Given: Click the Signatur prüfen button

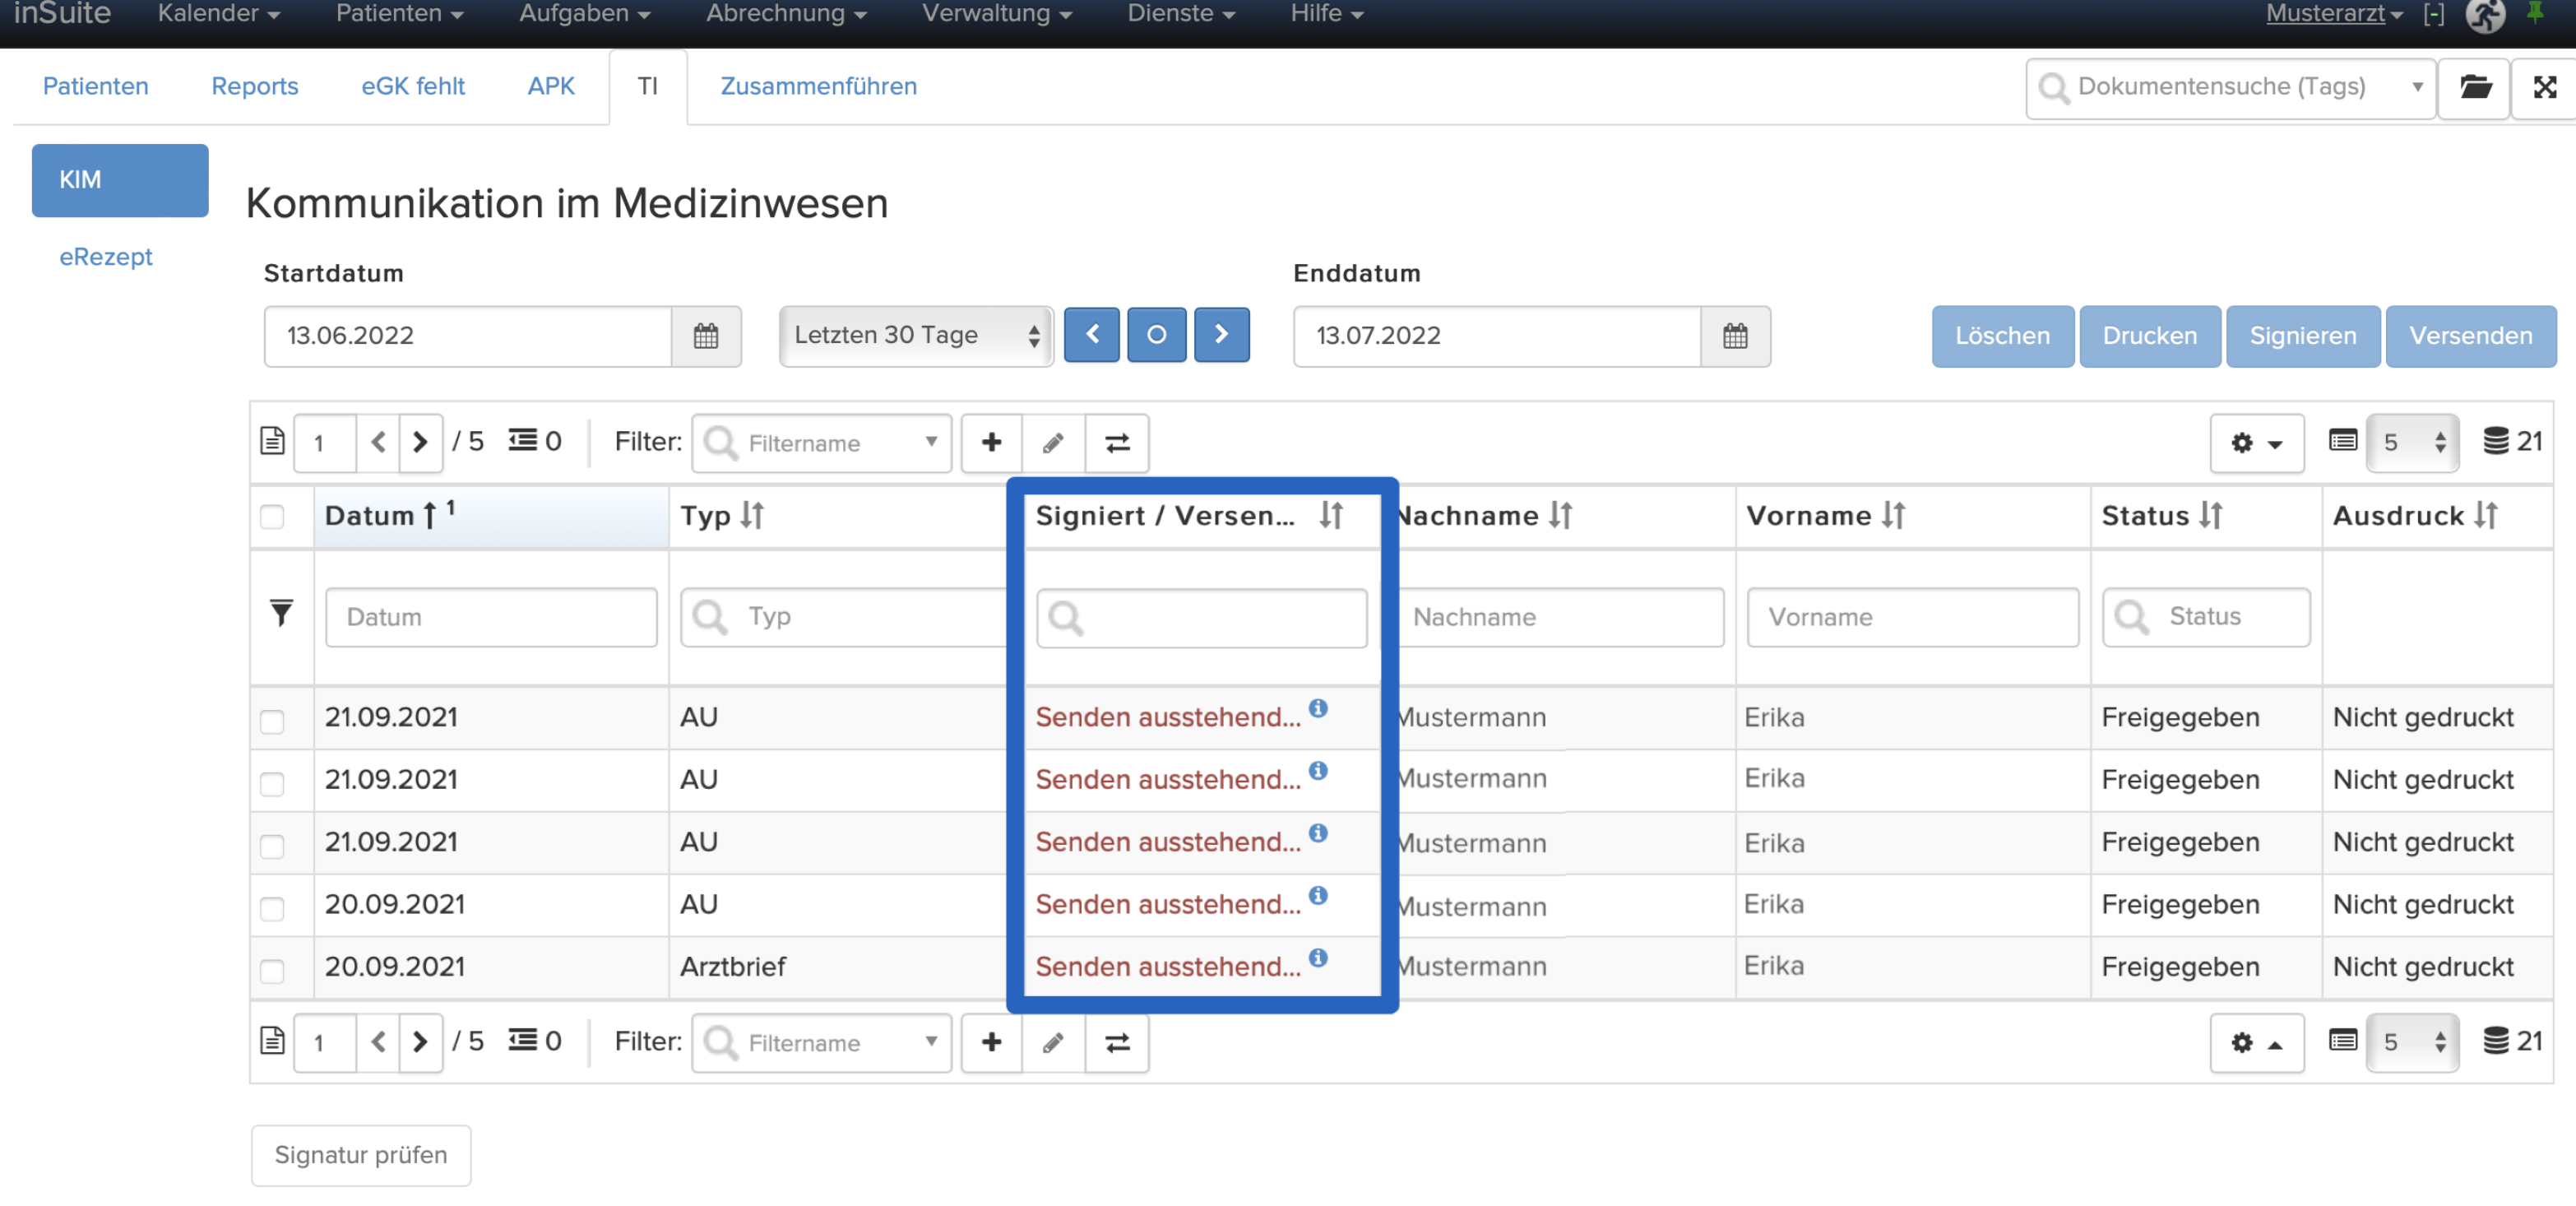Looking at the screenshot, I should 361,1155.
